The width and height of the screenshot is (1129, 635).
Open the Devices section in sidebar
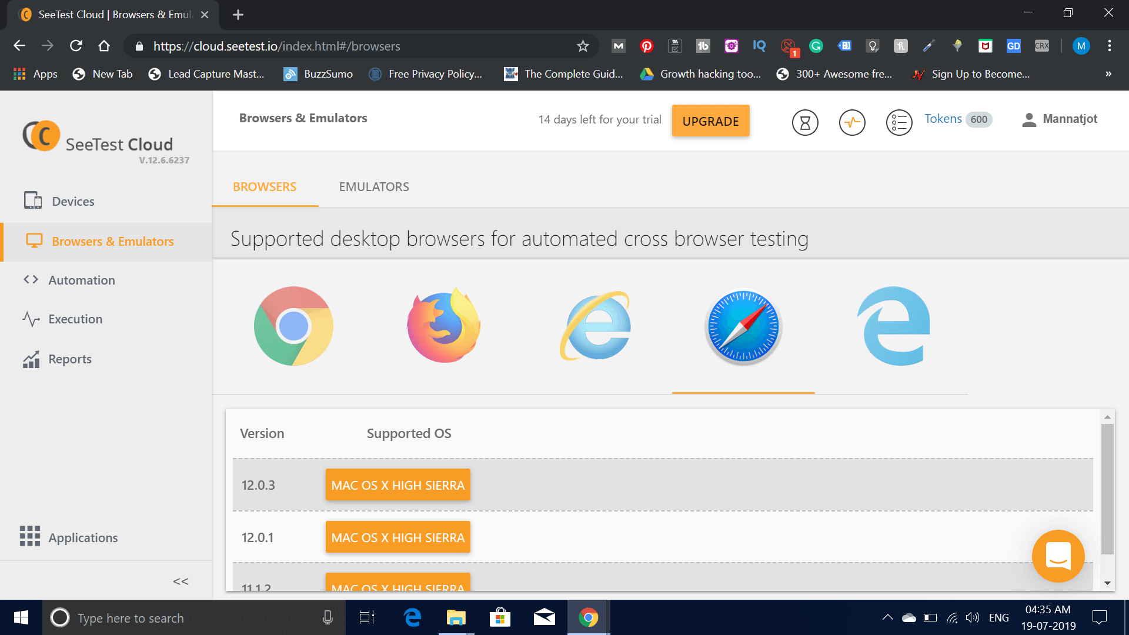point(72,200)
